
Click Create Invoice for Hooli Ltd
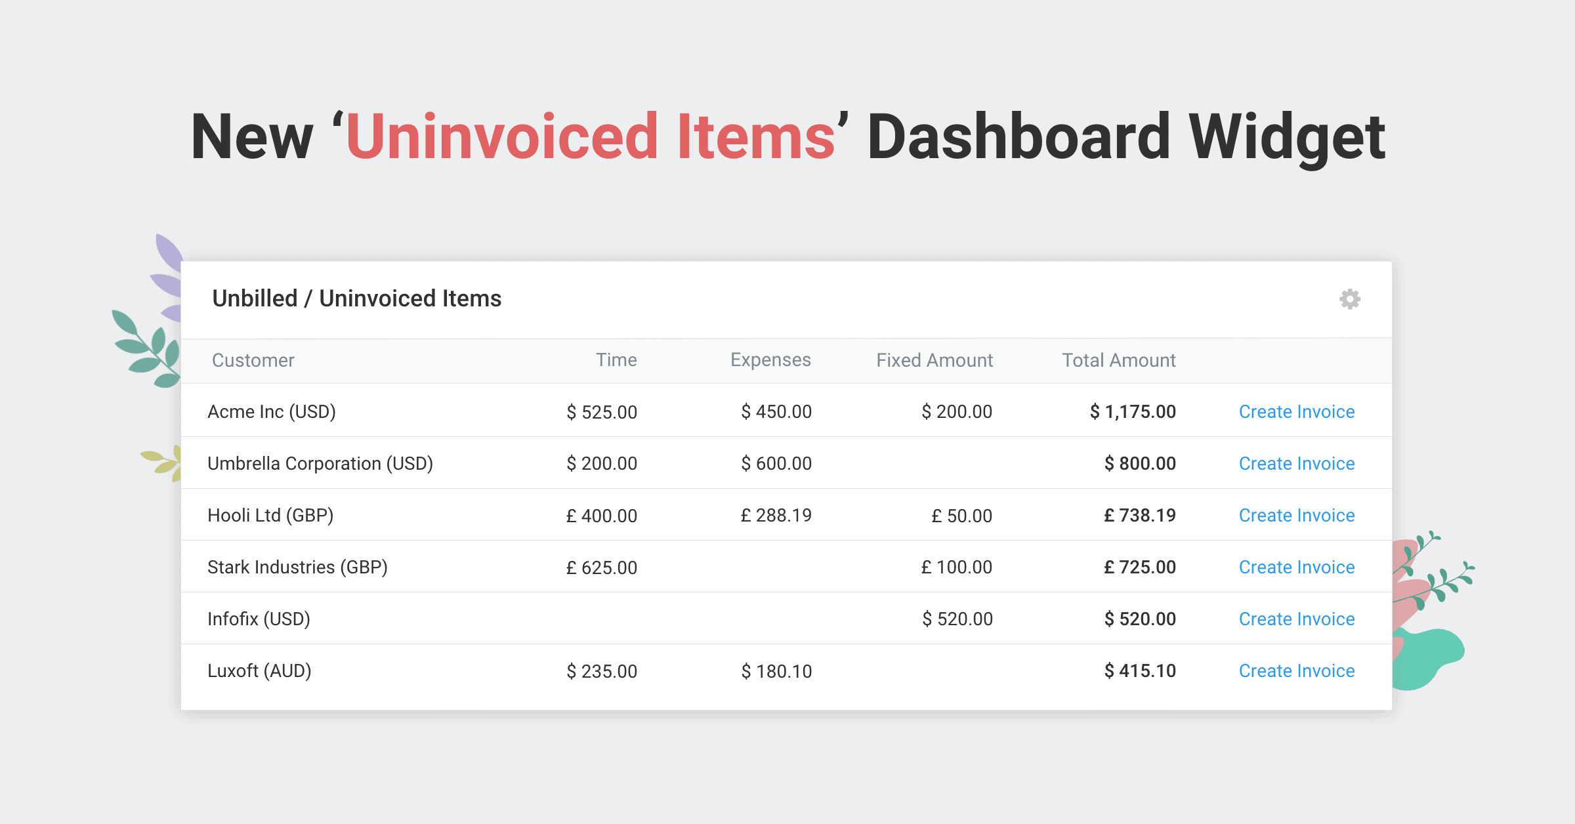pyautogui.click(x=1296, y=515)
